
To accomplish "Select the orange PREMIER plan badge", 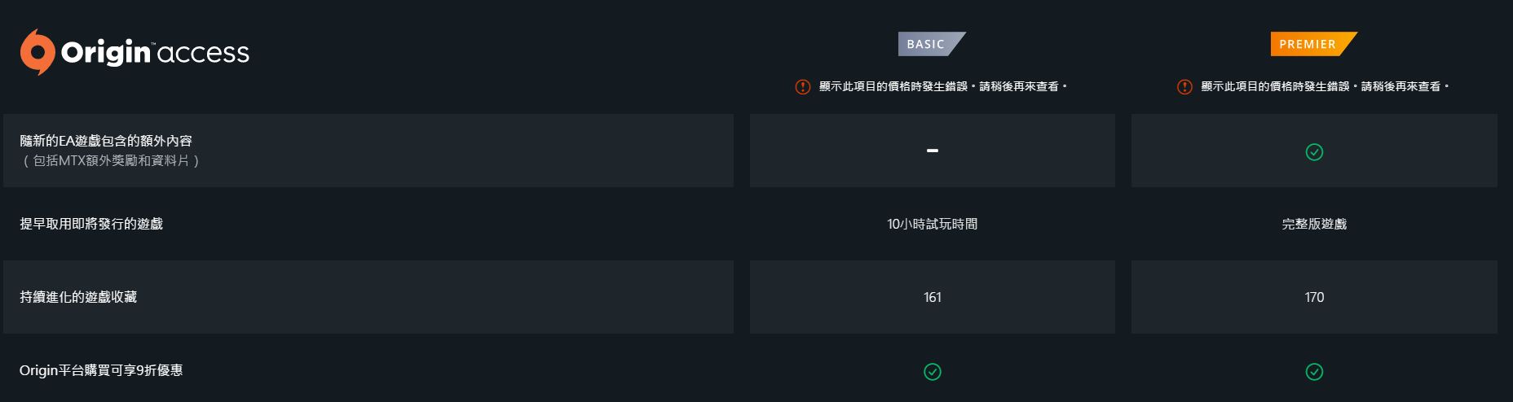I will (1309, 44).
